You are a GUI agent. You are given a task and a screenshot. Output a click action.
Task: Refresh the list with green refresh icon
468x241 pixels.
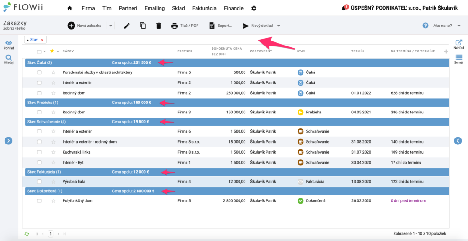tap(27, 234)
